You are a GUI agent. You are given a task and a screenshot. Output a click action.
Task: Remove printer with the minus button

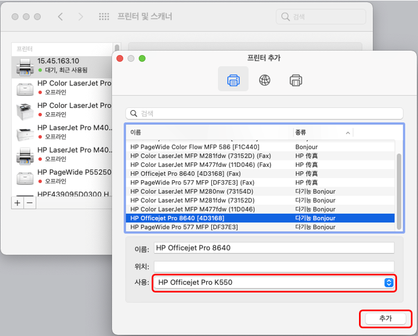pyautogui.click(x=30, y=203)
